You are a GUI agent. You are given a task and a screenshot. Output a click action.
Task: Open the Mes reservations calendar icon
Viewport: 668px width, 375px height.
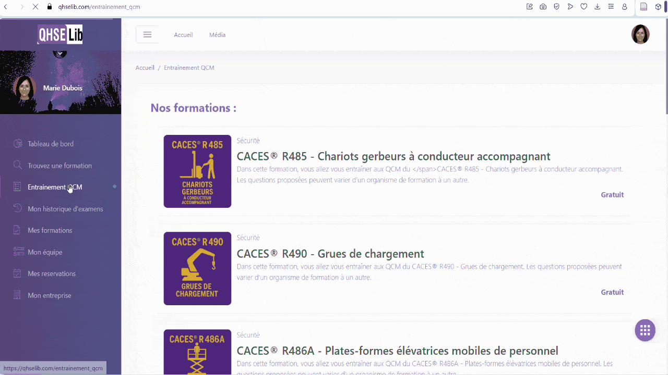[16, 273]
